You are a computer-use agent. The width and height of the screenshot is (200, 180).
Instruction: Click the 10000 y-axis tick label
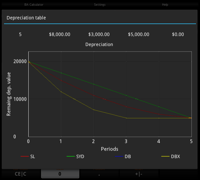pos(20,99)
